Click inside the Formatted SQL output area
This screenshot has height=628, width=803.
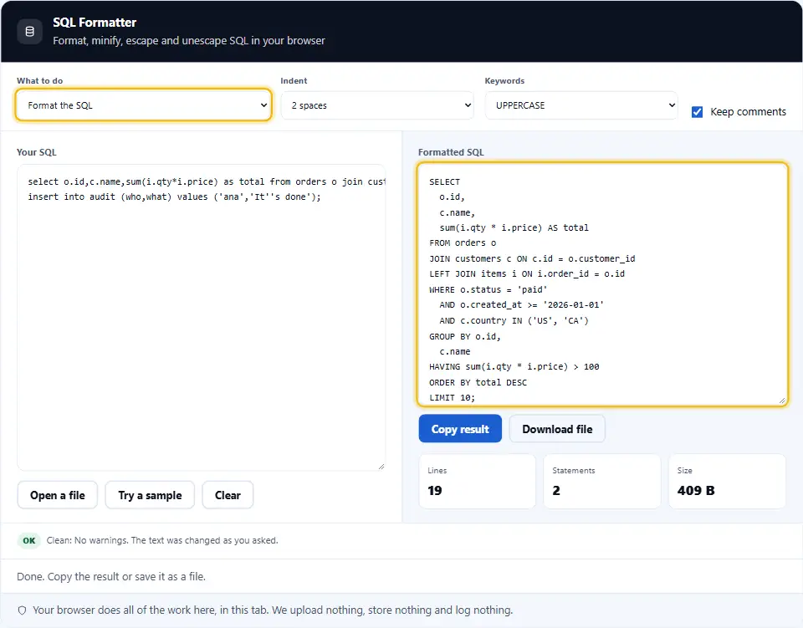click(602, 284)
